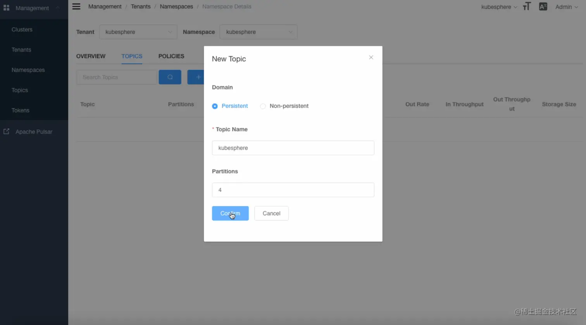Click the blue plus new topic button

196,77
